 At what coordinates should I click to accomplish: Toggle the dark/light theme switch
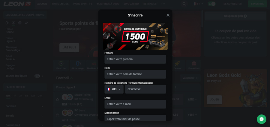pos(211,4)
